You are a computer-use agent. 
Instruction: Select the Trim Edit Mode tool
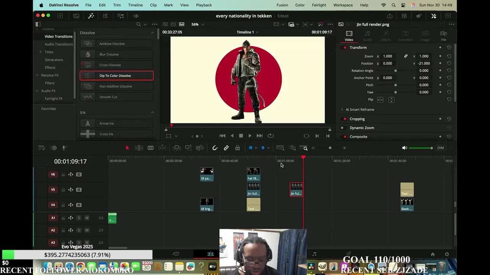point(139,148)
